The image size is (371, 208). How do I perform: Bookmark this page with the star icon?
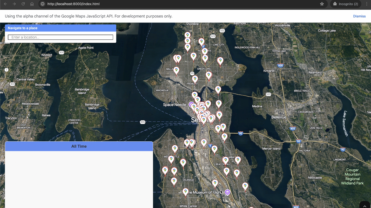[322, 4]
